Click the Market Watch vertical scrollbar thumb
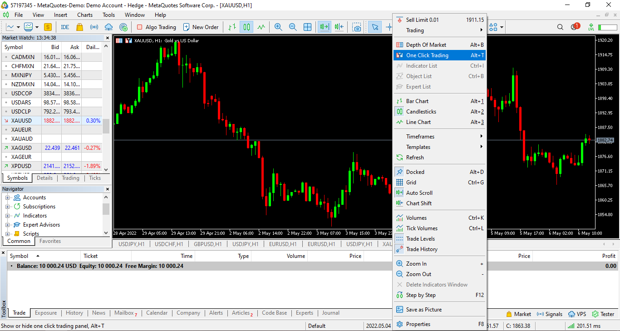Viewport: 620px width, 331px height. coord(106,126)
